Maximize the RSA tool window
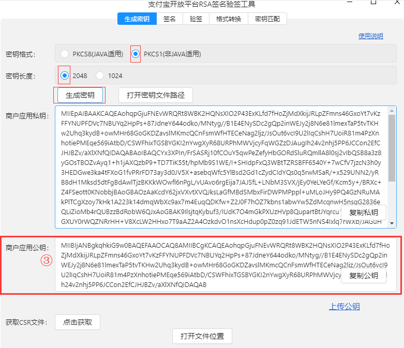The image size is (404, 348). [x=373, y=2]
